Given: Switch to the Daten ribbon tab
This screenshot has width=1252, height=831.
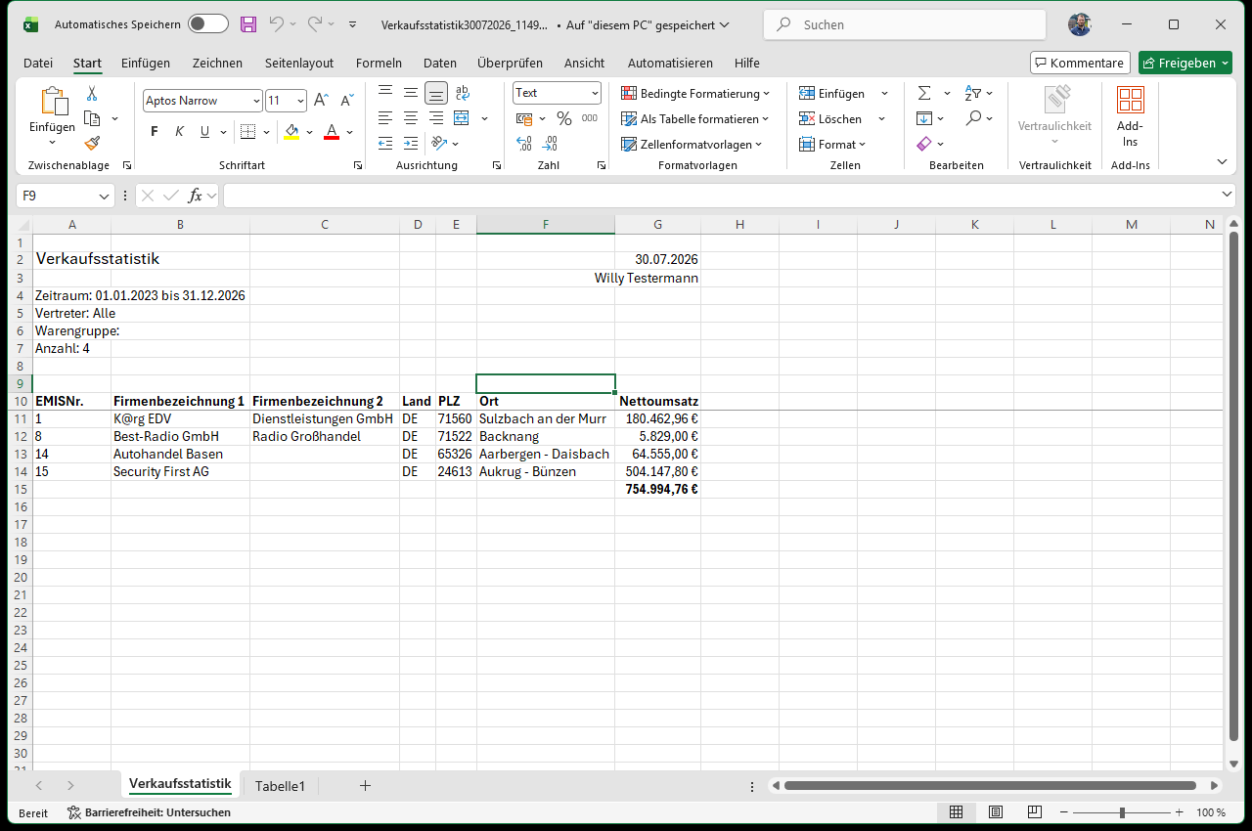Looking at the screenshot, I should pyautogui.click(x=440, y=63).
